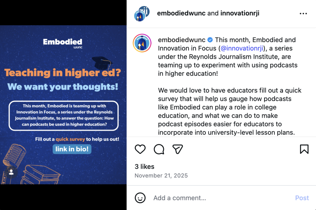Expand post options via the ellipsis
Image resolution: width=316 pixels, height=210 pixels.
[303, 13]
